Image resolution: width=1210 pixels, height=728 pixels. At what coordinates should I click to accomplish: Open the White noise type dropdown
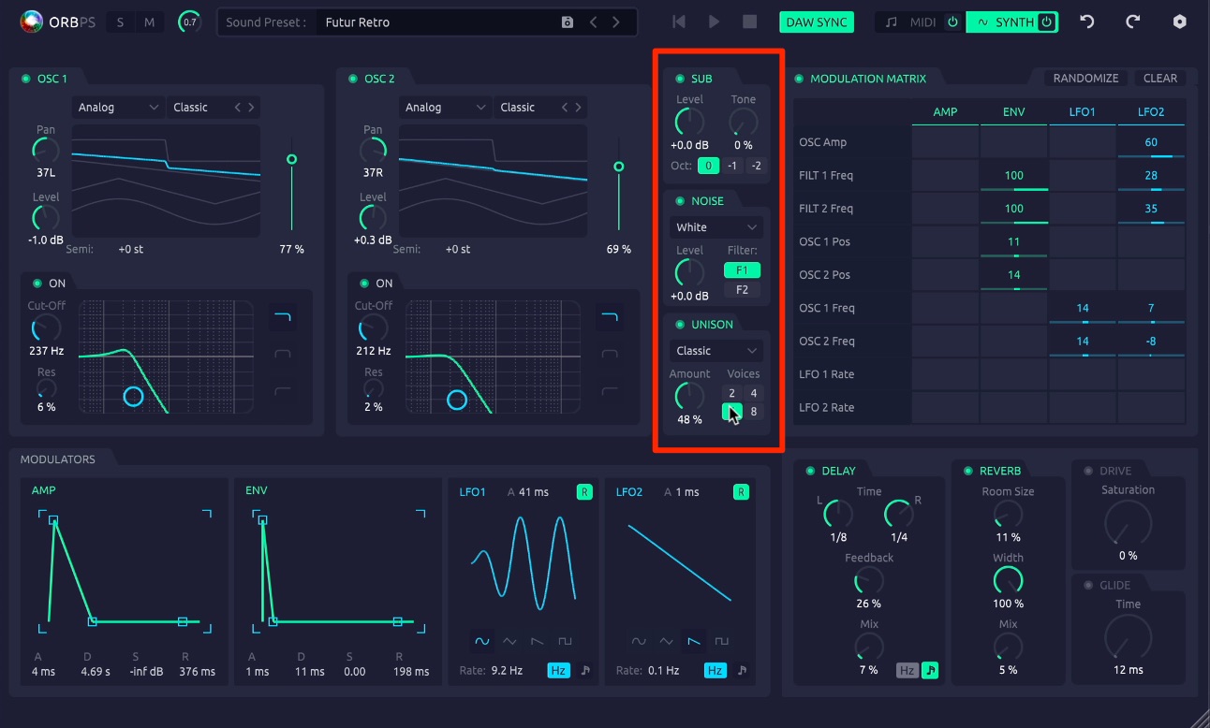pyautogui.click(x=716, y=227)
